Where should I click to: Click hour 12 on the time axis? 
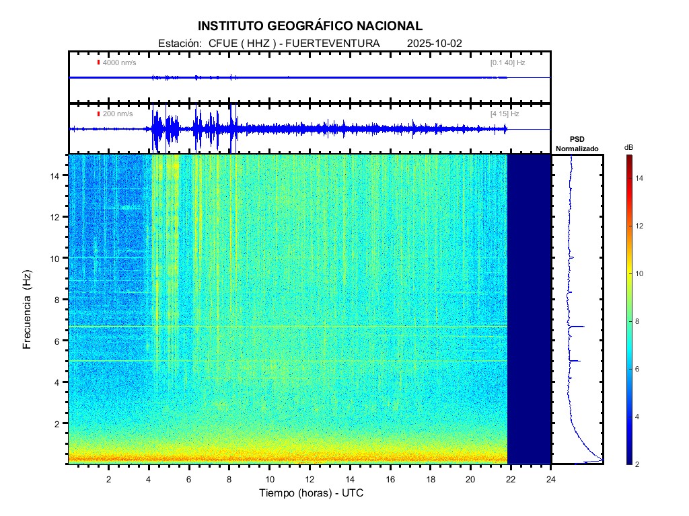tap(310, 479)
